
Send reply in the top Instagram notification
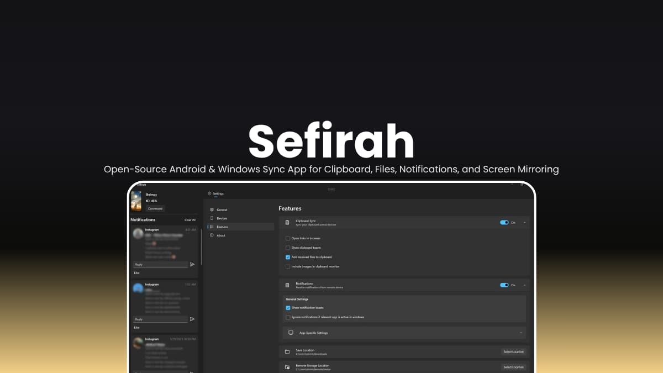tap(192, 265)
